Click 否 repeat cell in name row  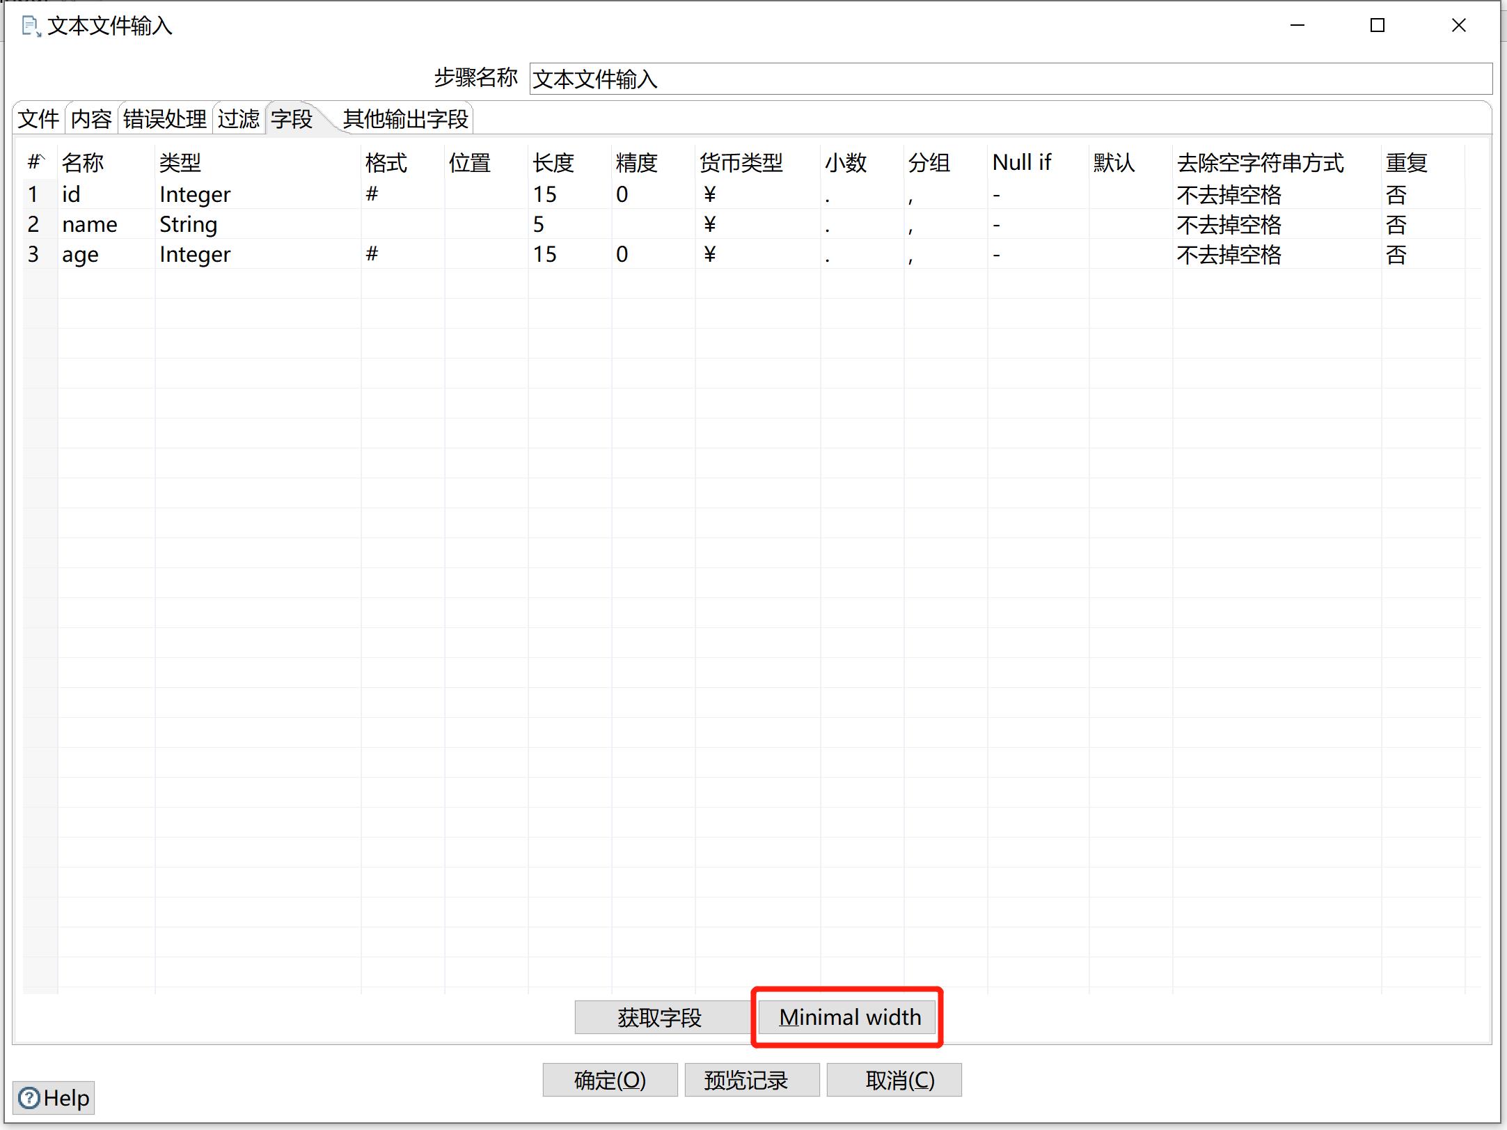point(1423,224)
